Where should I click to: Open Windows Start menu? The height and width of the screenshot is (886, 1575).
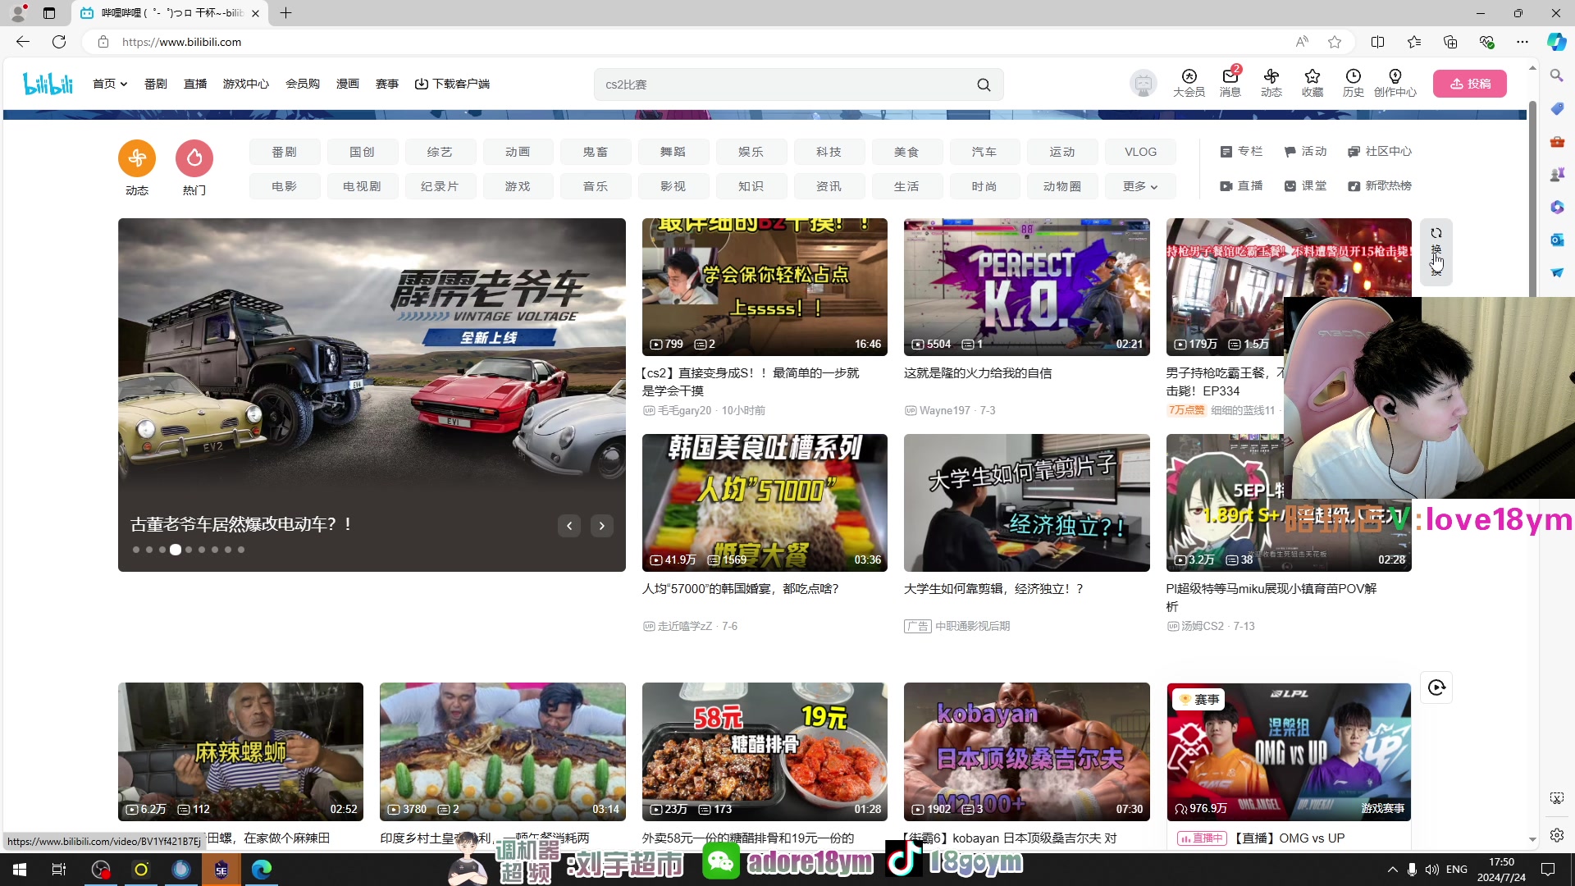(x=20, y=870)
